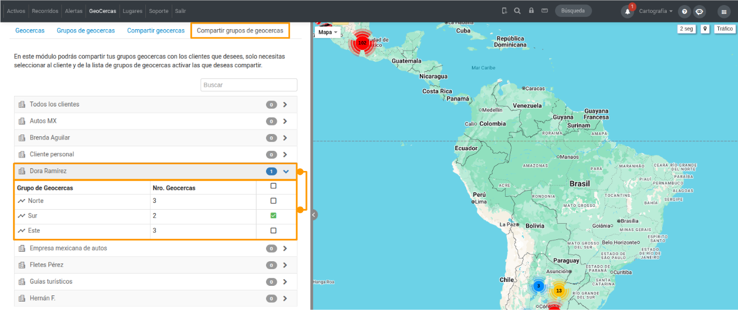Click the Búsqueda button

point(574,11)
